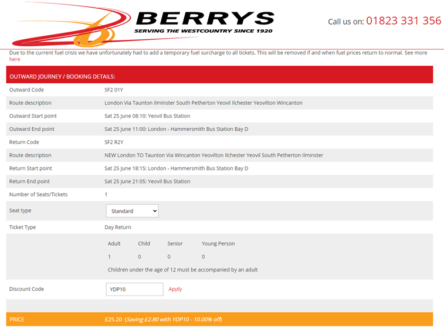Click the 'Senior' column header

tap(175, 244)
